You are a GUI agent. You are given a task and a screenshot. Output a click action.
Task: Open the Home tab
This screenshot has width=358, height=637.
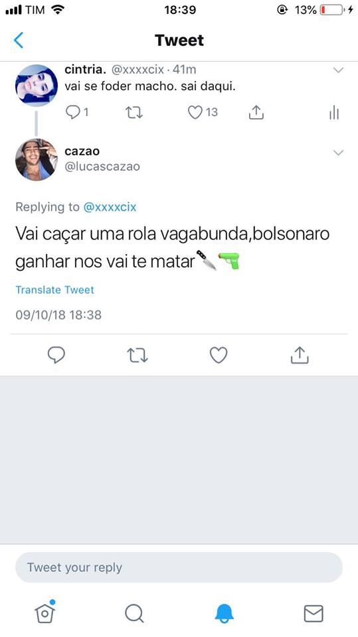[x=45, y=611]
